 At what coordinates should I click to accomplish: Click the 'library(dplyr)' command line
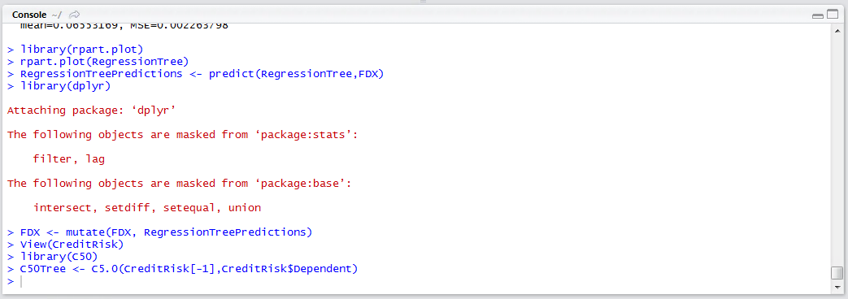(59, 86)
